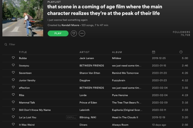The width and height of the screenshot is (193, 128).
Task: Sort by duration clock icon
Action: [181, 52]
